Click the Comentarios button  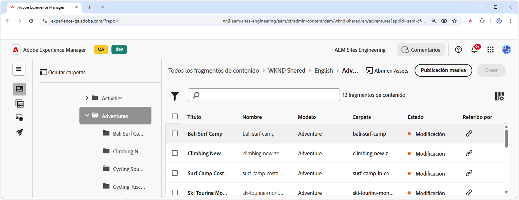pyautogui.click(x=421, y=50)
